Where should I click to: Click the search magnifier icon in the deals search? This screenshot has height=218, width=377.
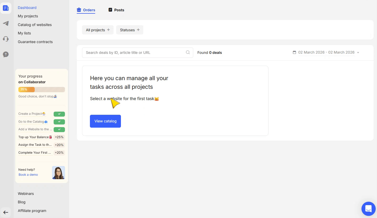tap(188, 53)
